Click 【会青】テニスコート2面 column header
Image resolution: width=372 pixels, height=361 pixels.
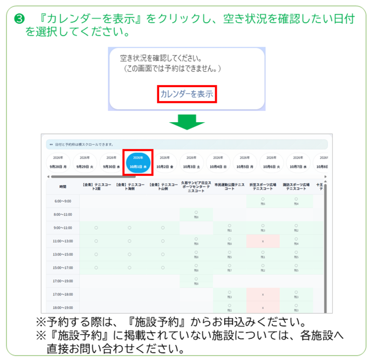pyautogui.click(x=97, y=187)
